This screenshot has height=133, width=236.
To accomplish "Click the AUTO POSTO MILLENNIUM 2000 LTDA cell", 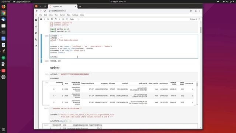I will (139, 89).
